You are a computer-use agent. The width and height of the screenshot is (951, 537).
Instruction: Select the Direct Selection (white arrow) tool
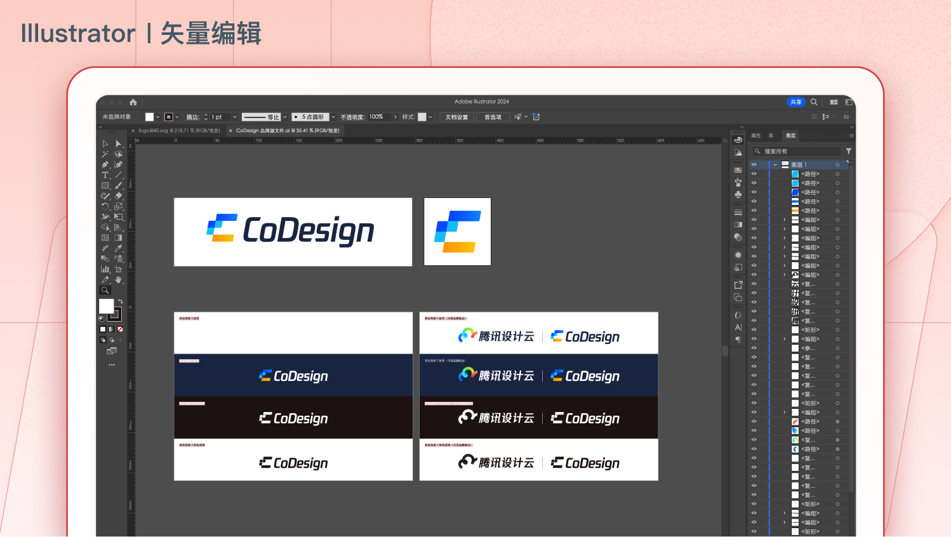click(118, 144)
